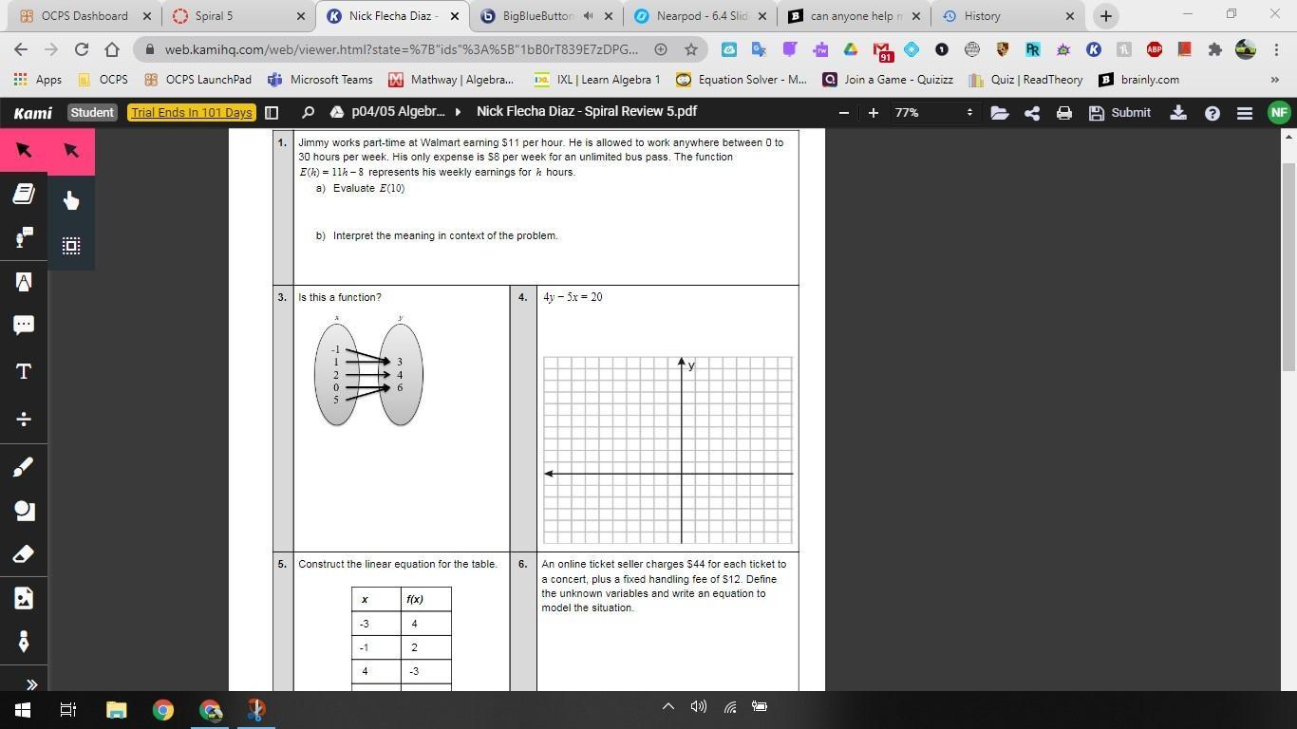This screenshot has height=729, width=1297.
Task: Zoom in with the plus icon
Action: tap(874, 112)
